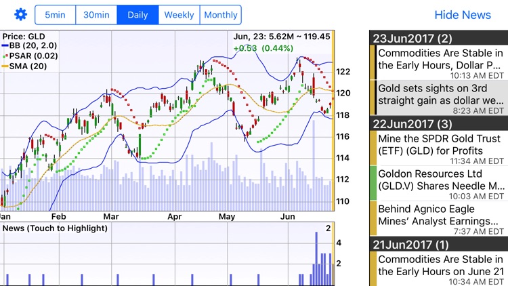Tap the Apr label on the date axis
Image resolution: width=508 pixels, height=286 pixels.
175,217
